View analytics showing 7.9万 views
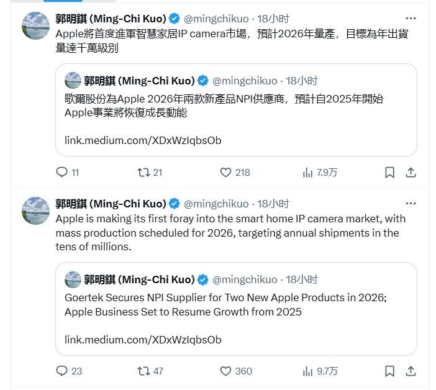Viewport: 436px width, 390px height. coord(320,173)
